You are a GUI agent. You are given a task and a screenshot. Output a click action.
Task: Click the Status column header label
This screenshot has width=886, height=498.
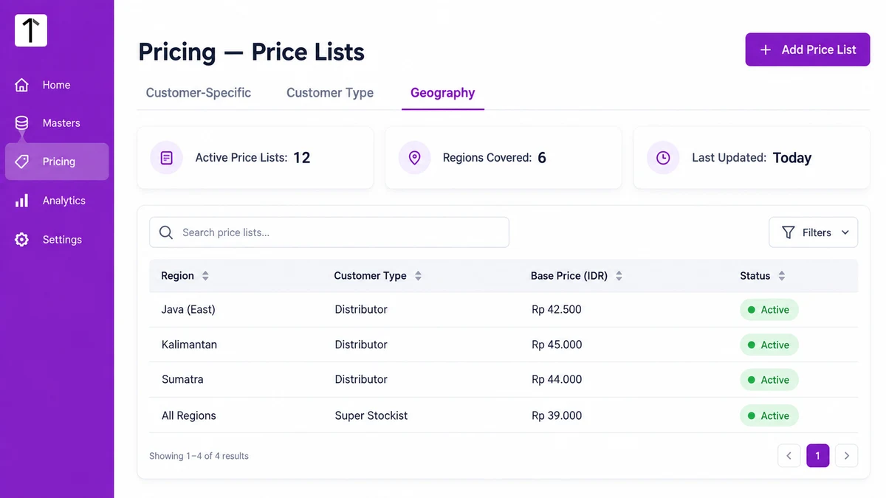pyautogui.click(x=755, y=276)
